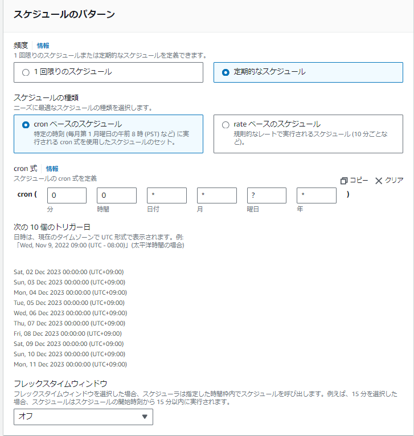This screenshot has height=436, width=414.
Task: Click trigger date Sun, 10 Dec 2023
Action: tap(69, 354)
